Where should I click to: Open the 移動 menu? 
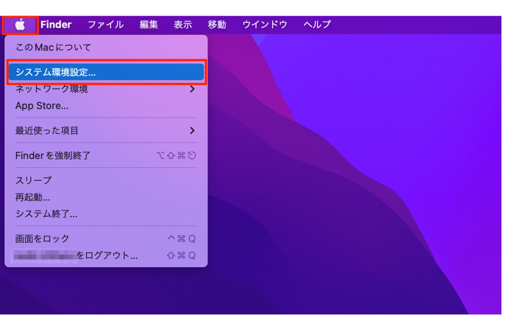pyautogui.click(x=217, y=25)
